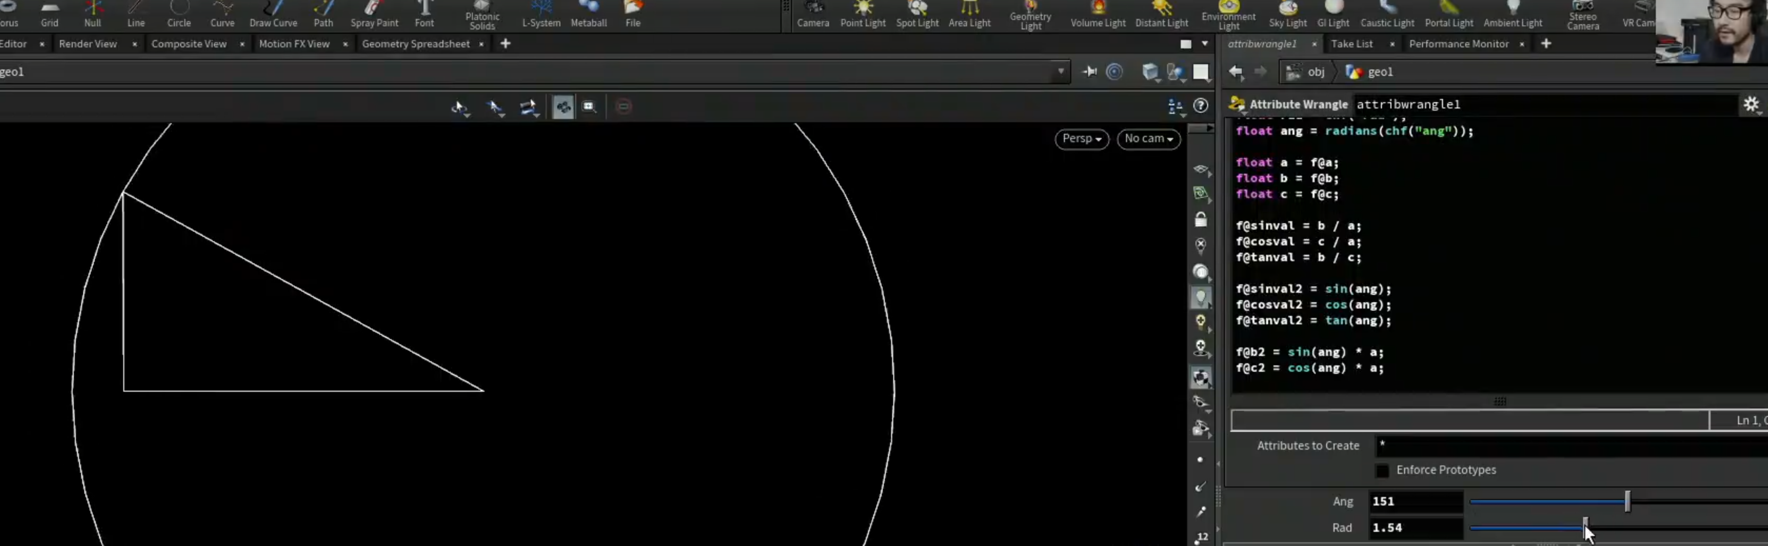Viewport: 1768px width, 546px height.
Task: Open the viewport help question mark
Action: coord(1200,106)
